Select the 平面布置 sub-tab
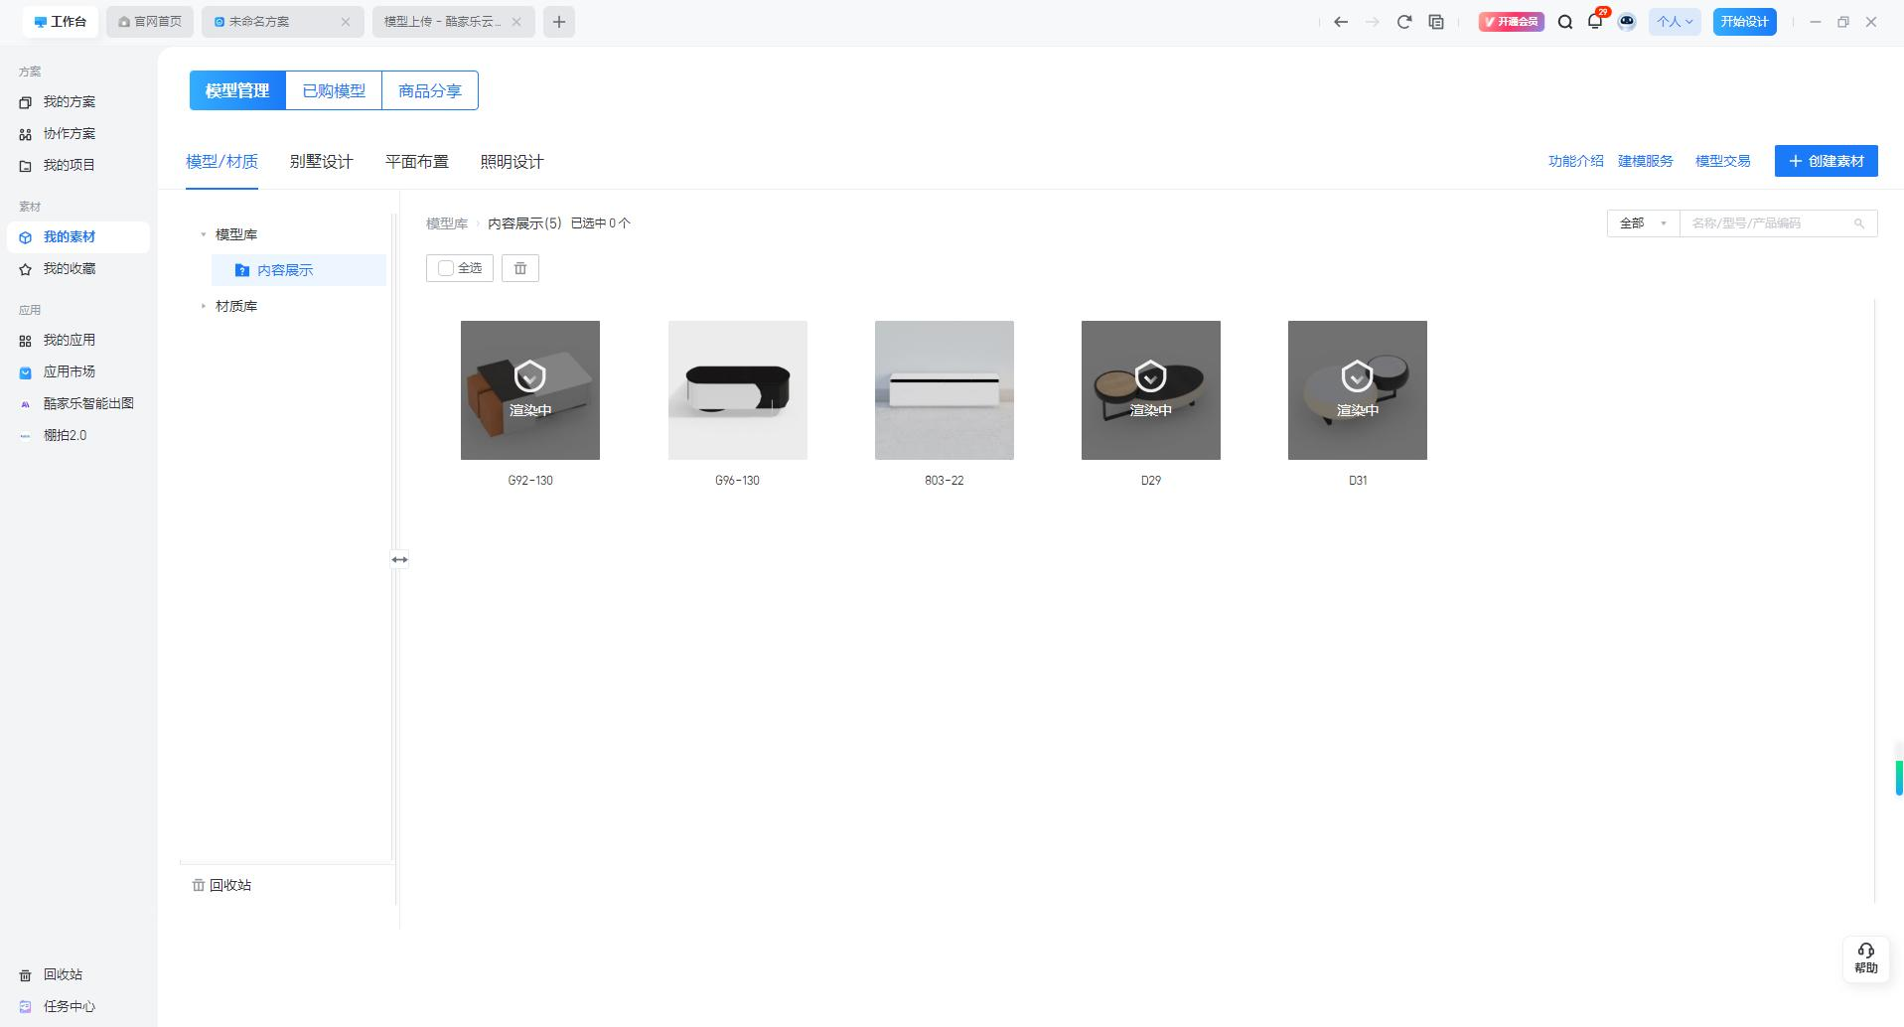The image size is (1904, 1027). click(x=417, y=162)
